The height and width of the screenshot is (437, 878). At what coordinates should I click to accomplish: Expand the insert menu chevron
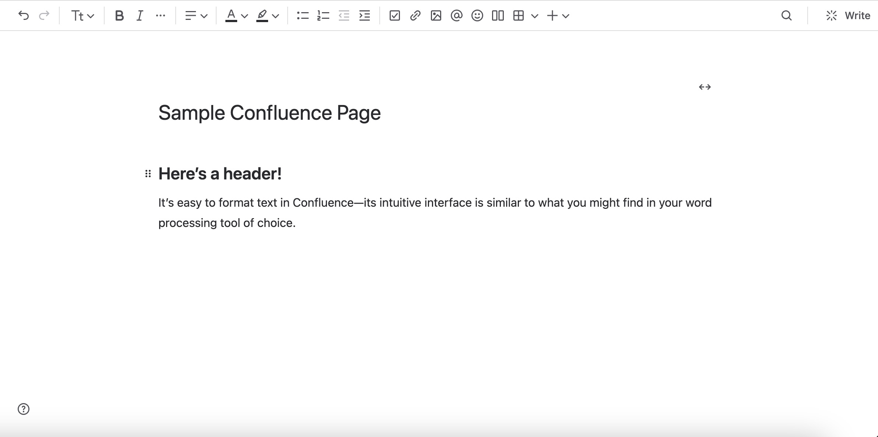point(566,16)
